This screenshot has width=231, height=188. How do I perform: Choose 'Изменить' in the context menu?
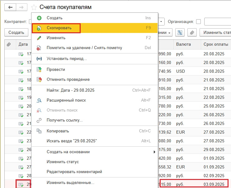95,38
